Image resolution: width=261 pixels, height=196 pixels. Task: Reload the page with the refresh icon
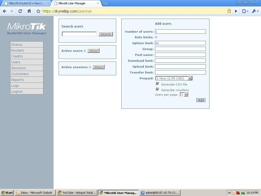(20, 11)
